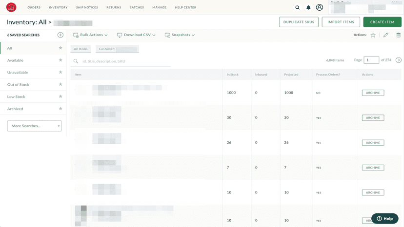Image resolution: width=404 pixels, height=227 pixels.
Task: Sort by the Inbound column header
Action: coord(261,75)
